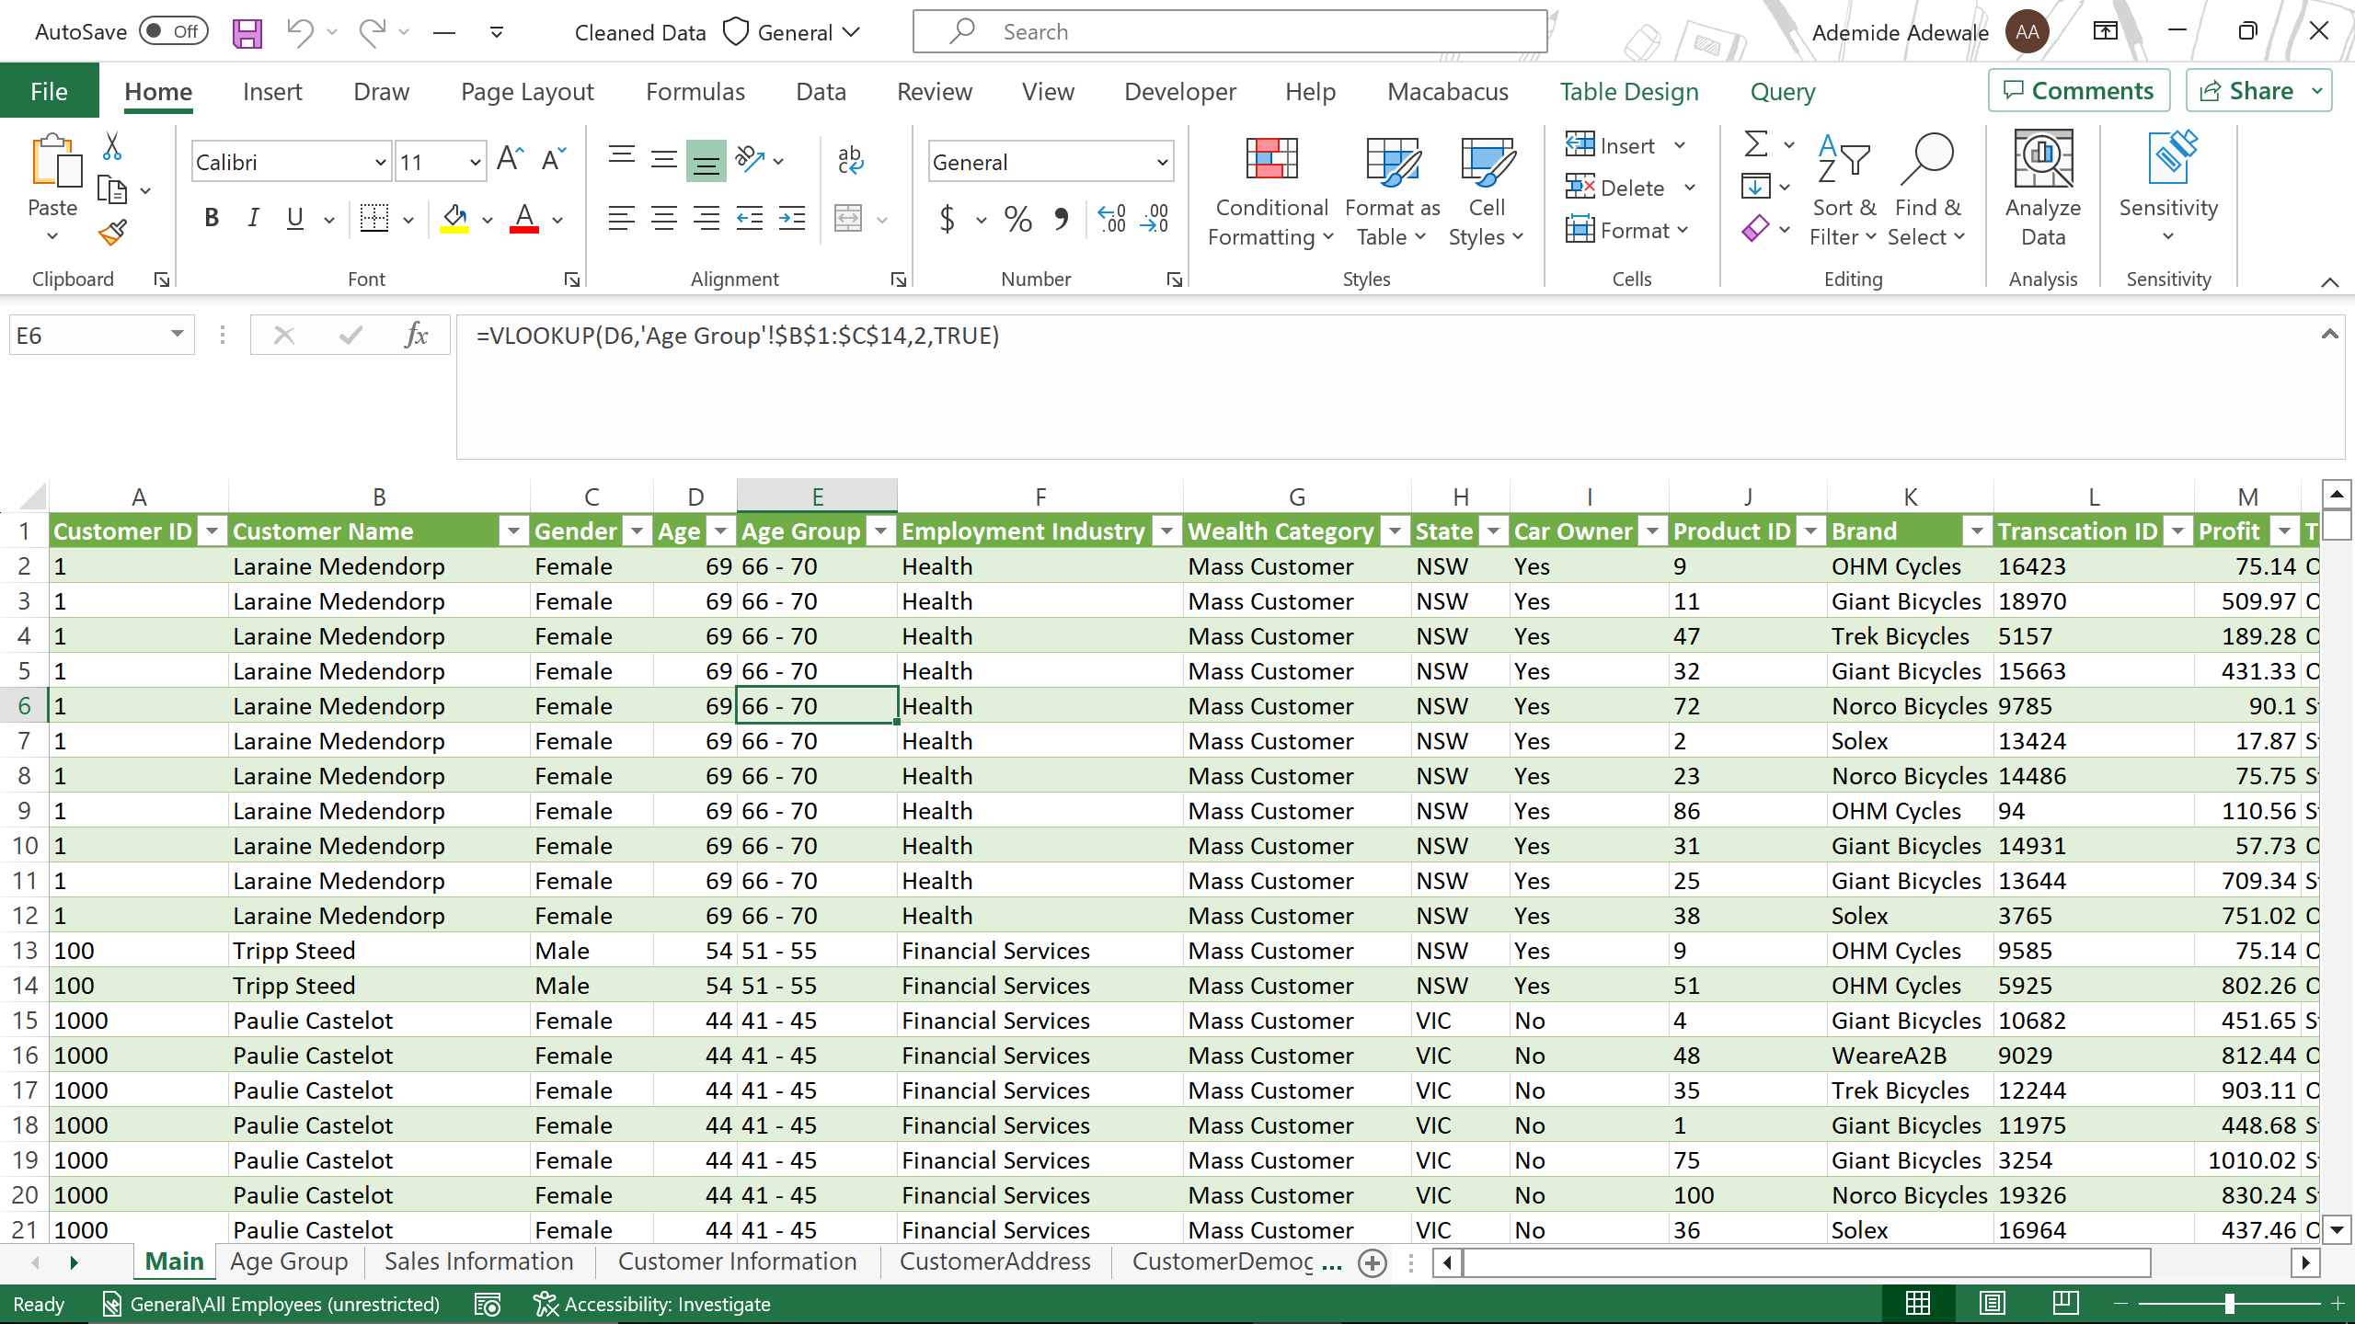Viewport: 2355px width, 1324px height.
Task: Toggle the AutoSave switch
Action: click(x=174, y=32)
